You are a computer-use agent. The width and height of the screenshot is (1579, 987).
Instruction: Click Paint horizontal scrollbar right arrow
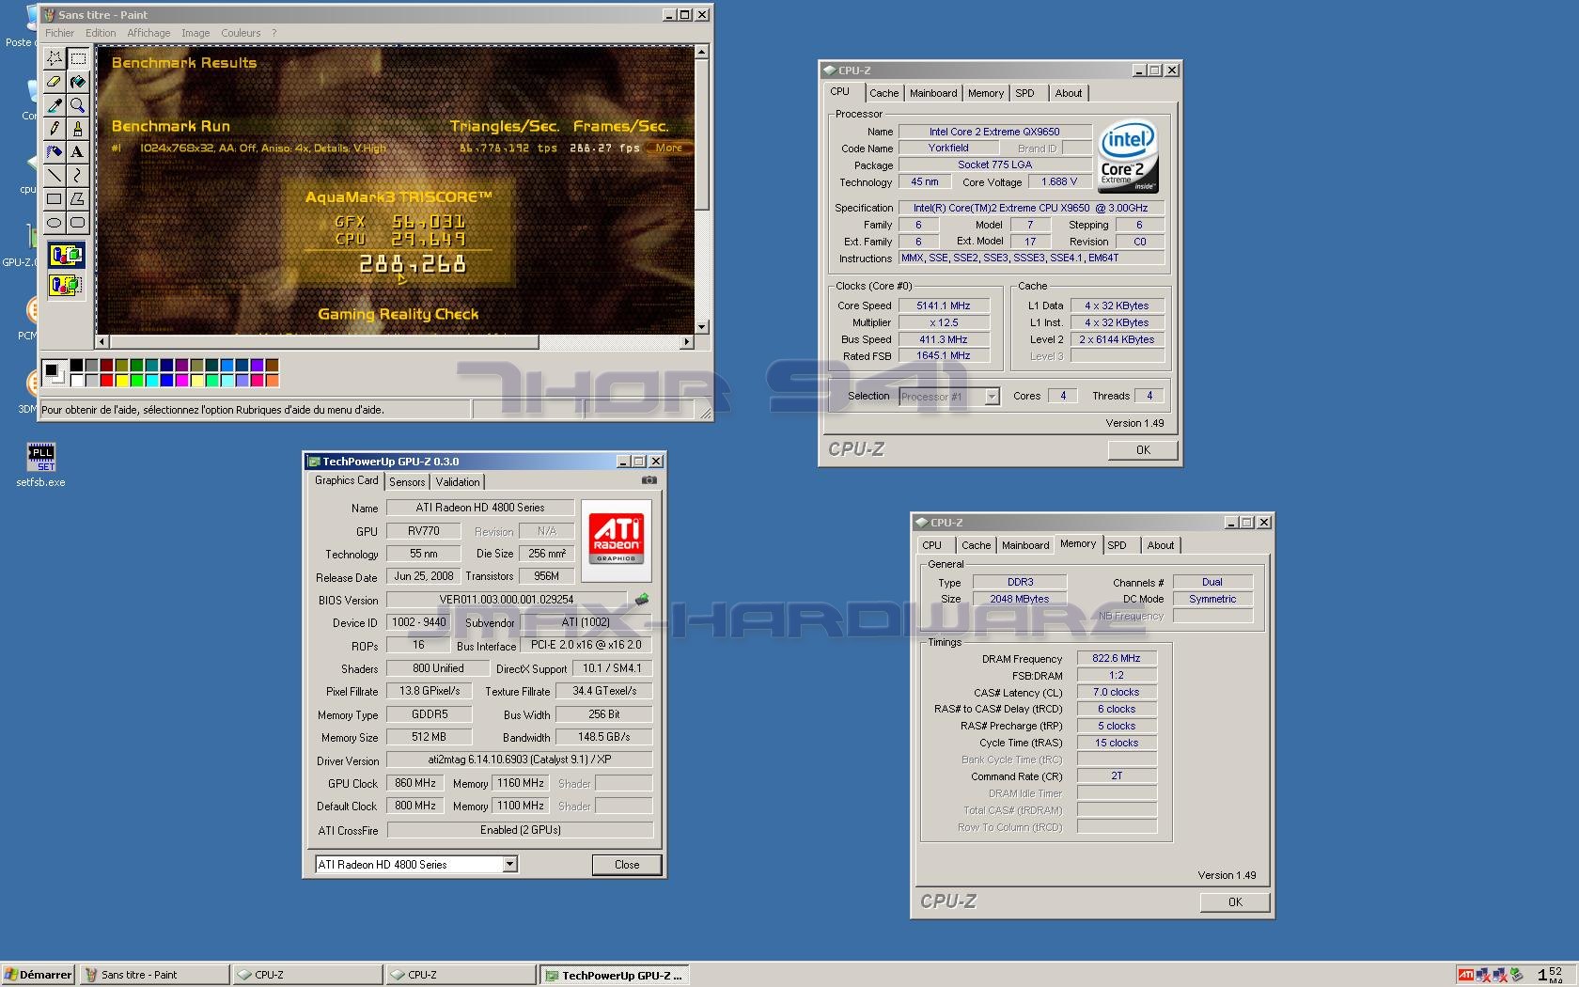(687, 341)
